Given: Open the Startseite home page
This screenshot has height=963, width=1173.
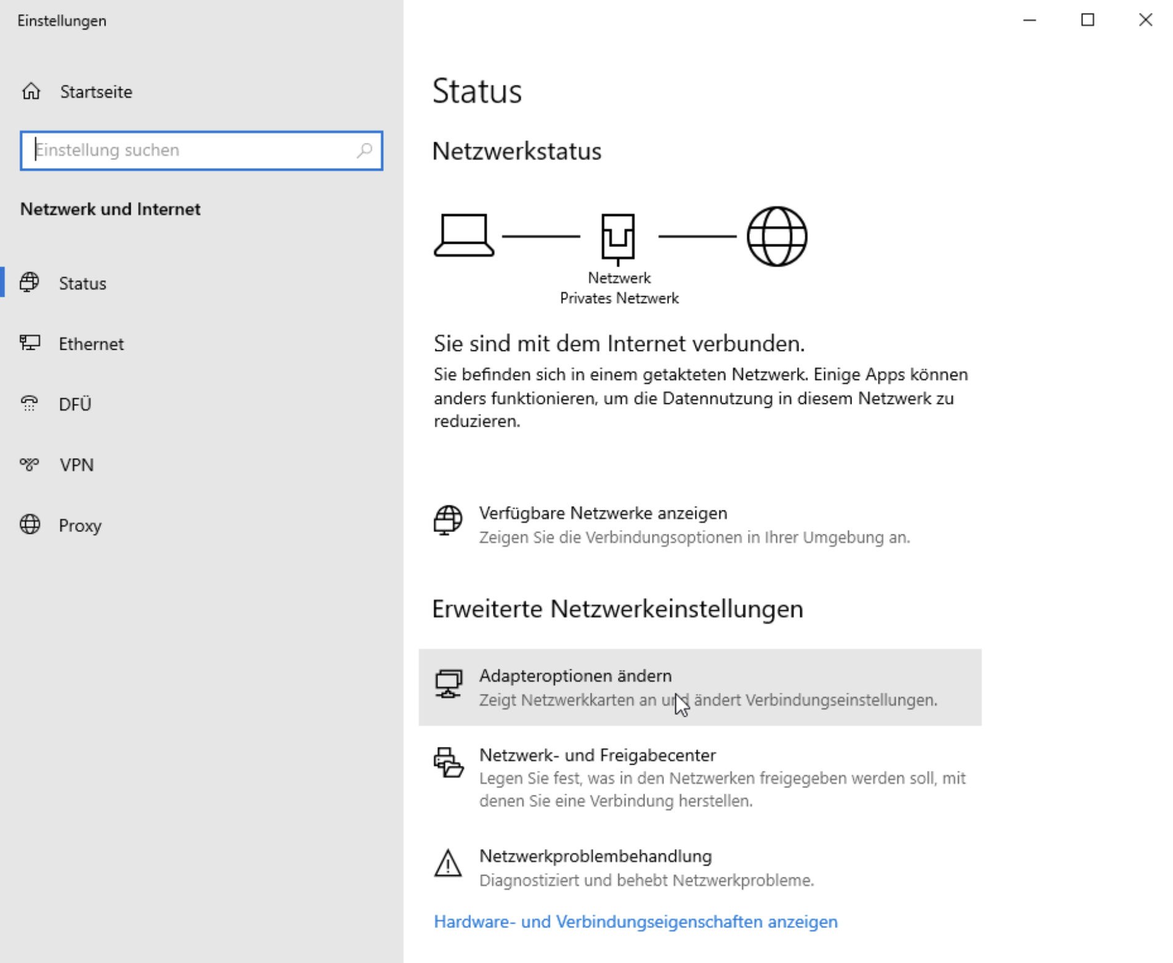Looking at the screenshot, I should (x=201, y=92).
